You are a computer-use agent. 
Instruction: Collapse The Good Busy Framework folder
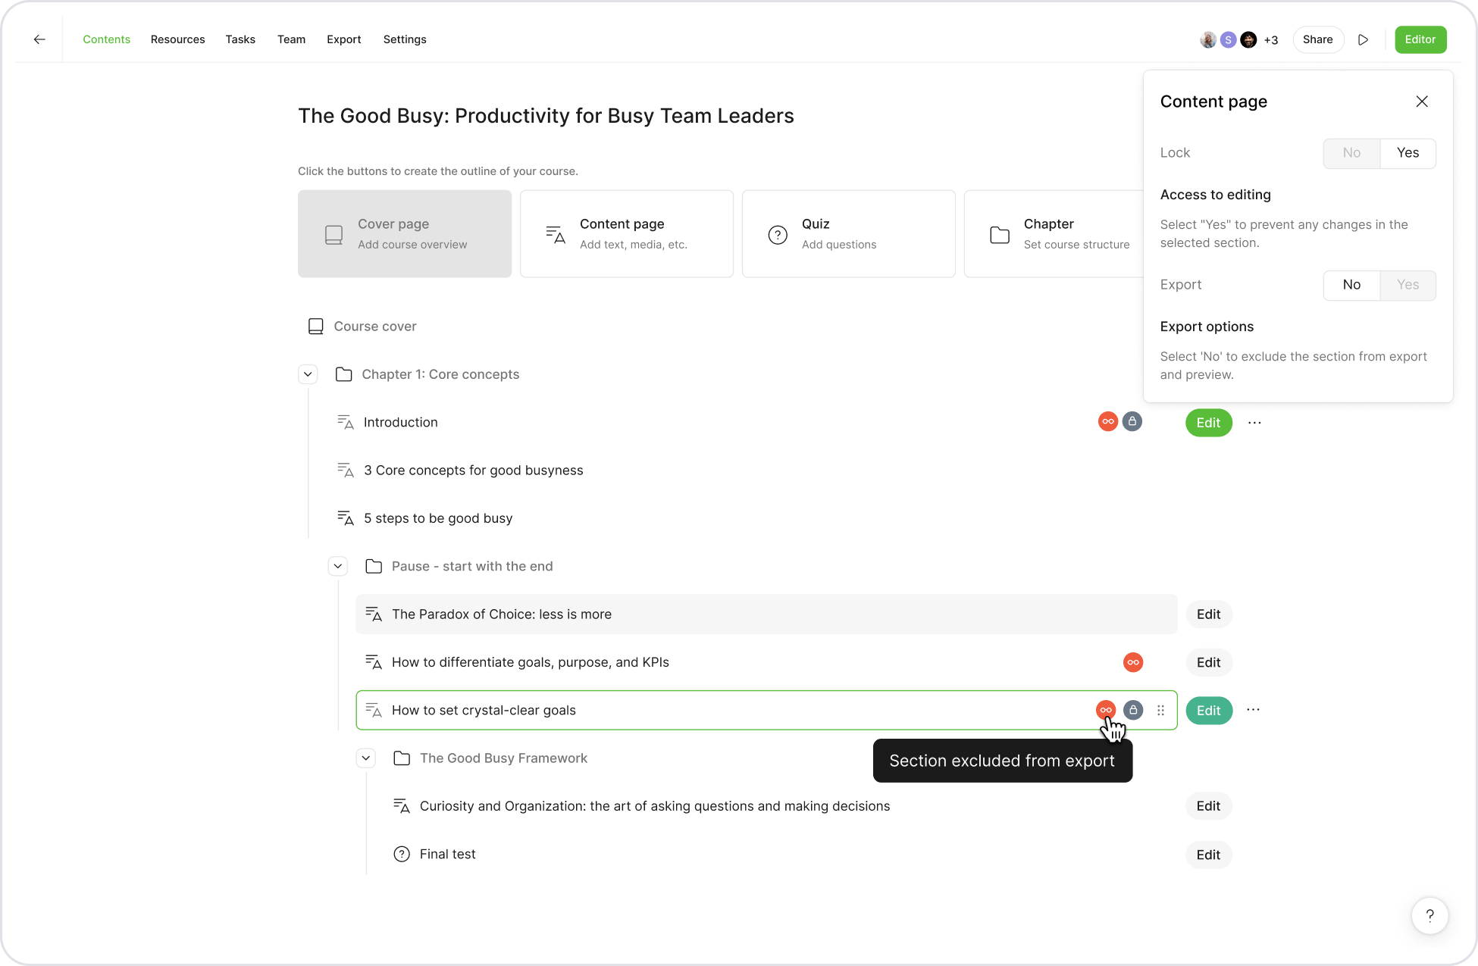366,758
